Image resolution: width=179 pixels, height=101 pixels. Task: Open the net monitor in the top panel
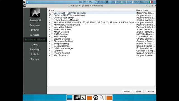pos(124,2)
